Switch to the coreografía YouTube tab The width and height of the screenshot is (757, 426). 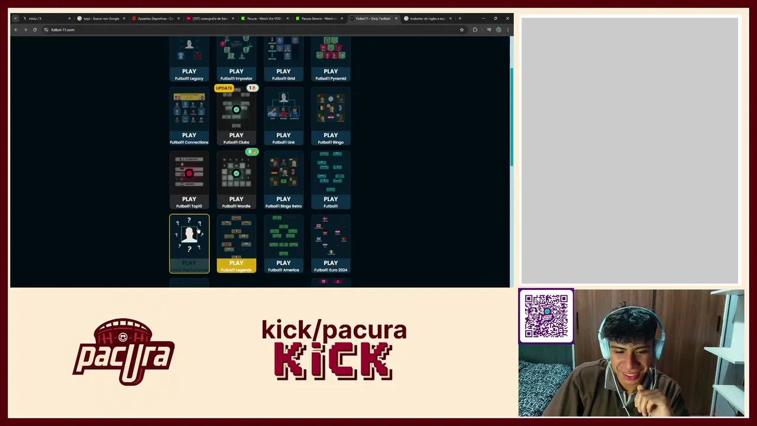(210, 18)
